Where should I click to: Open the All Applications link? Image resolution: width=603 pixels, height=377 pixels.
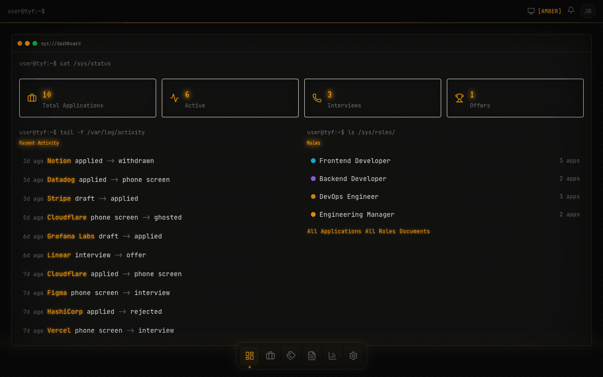click(334, 231)
